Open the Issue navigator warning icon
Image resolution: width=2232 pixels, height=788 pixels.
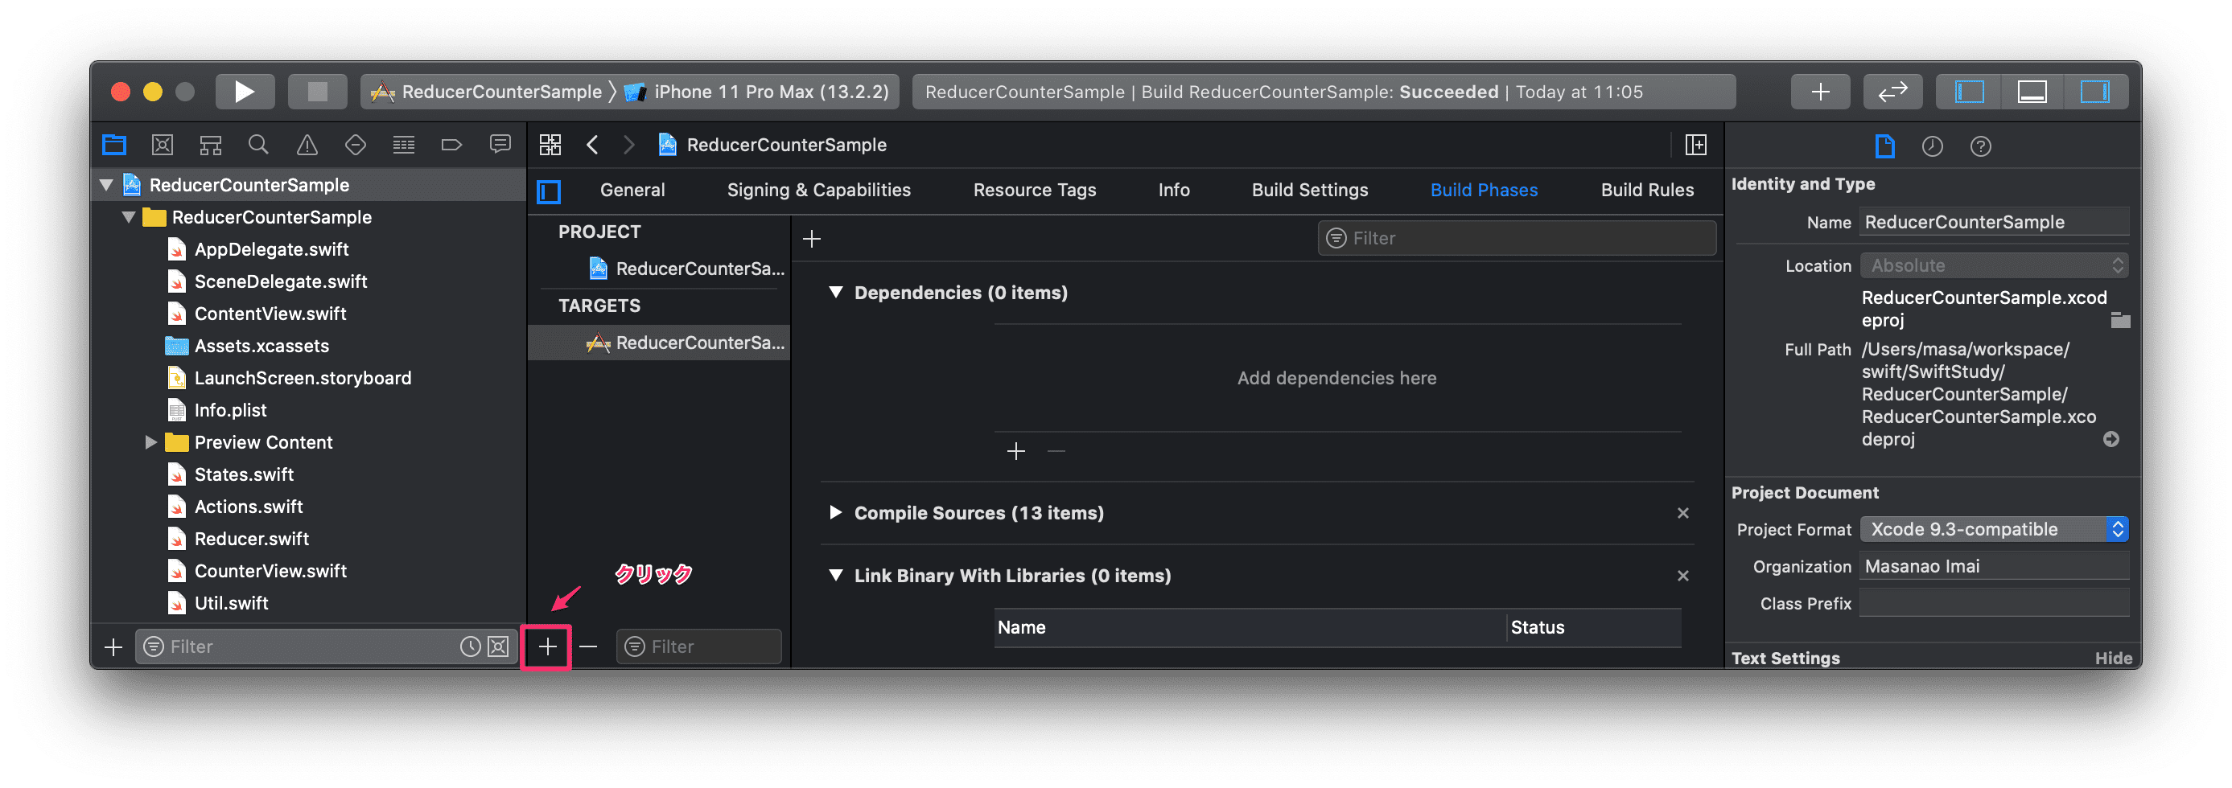pyautogui.click(x=307, y=145)
